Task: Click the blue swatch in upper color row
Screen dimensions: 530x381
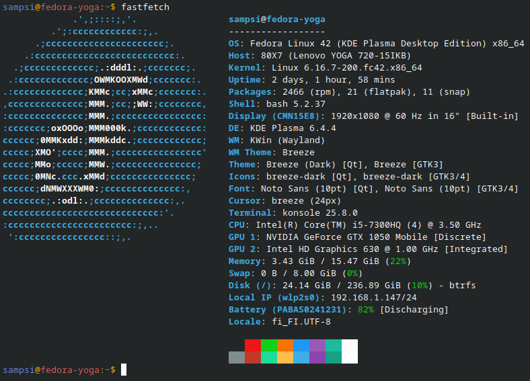Action: pos(301,345)
